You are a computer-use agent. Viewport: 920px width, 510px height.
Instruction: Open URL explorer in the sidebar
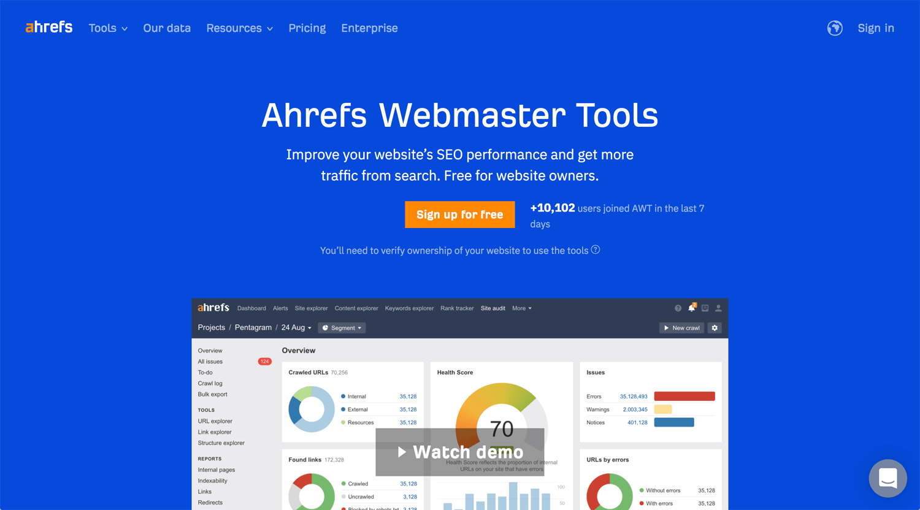pos(215,421)
